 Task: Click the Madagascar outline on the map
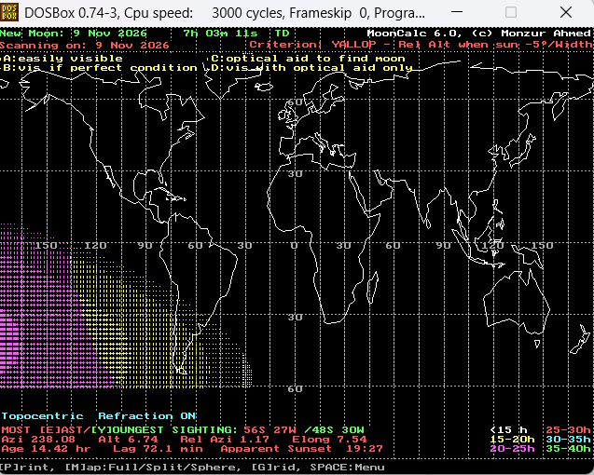373,288
